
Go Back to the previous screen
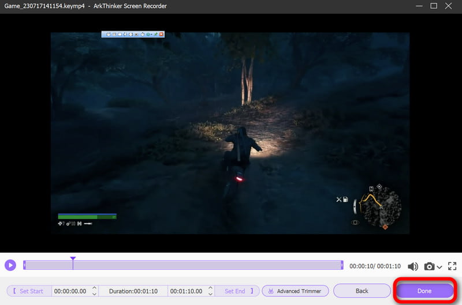point(362,291)
